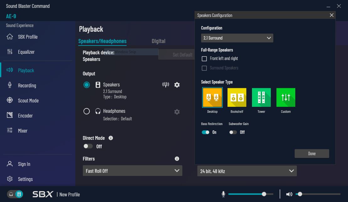
Task: Choose the Bookshelf speaker type icon
Action: [x=237, y=97]
